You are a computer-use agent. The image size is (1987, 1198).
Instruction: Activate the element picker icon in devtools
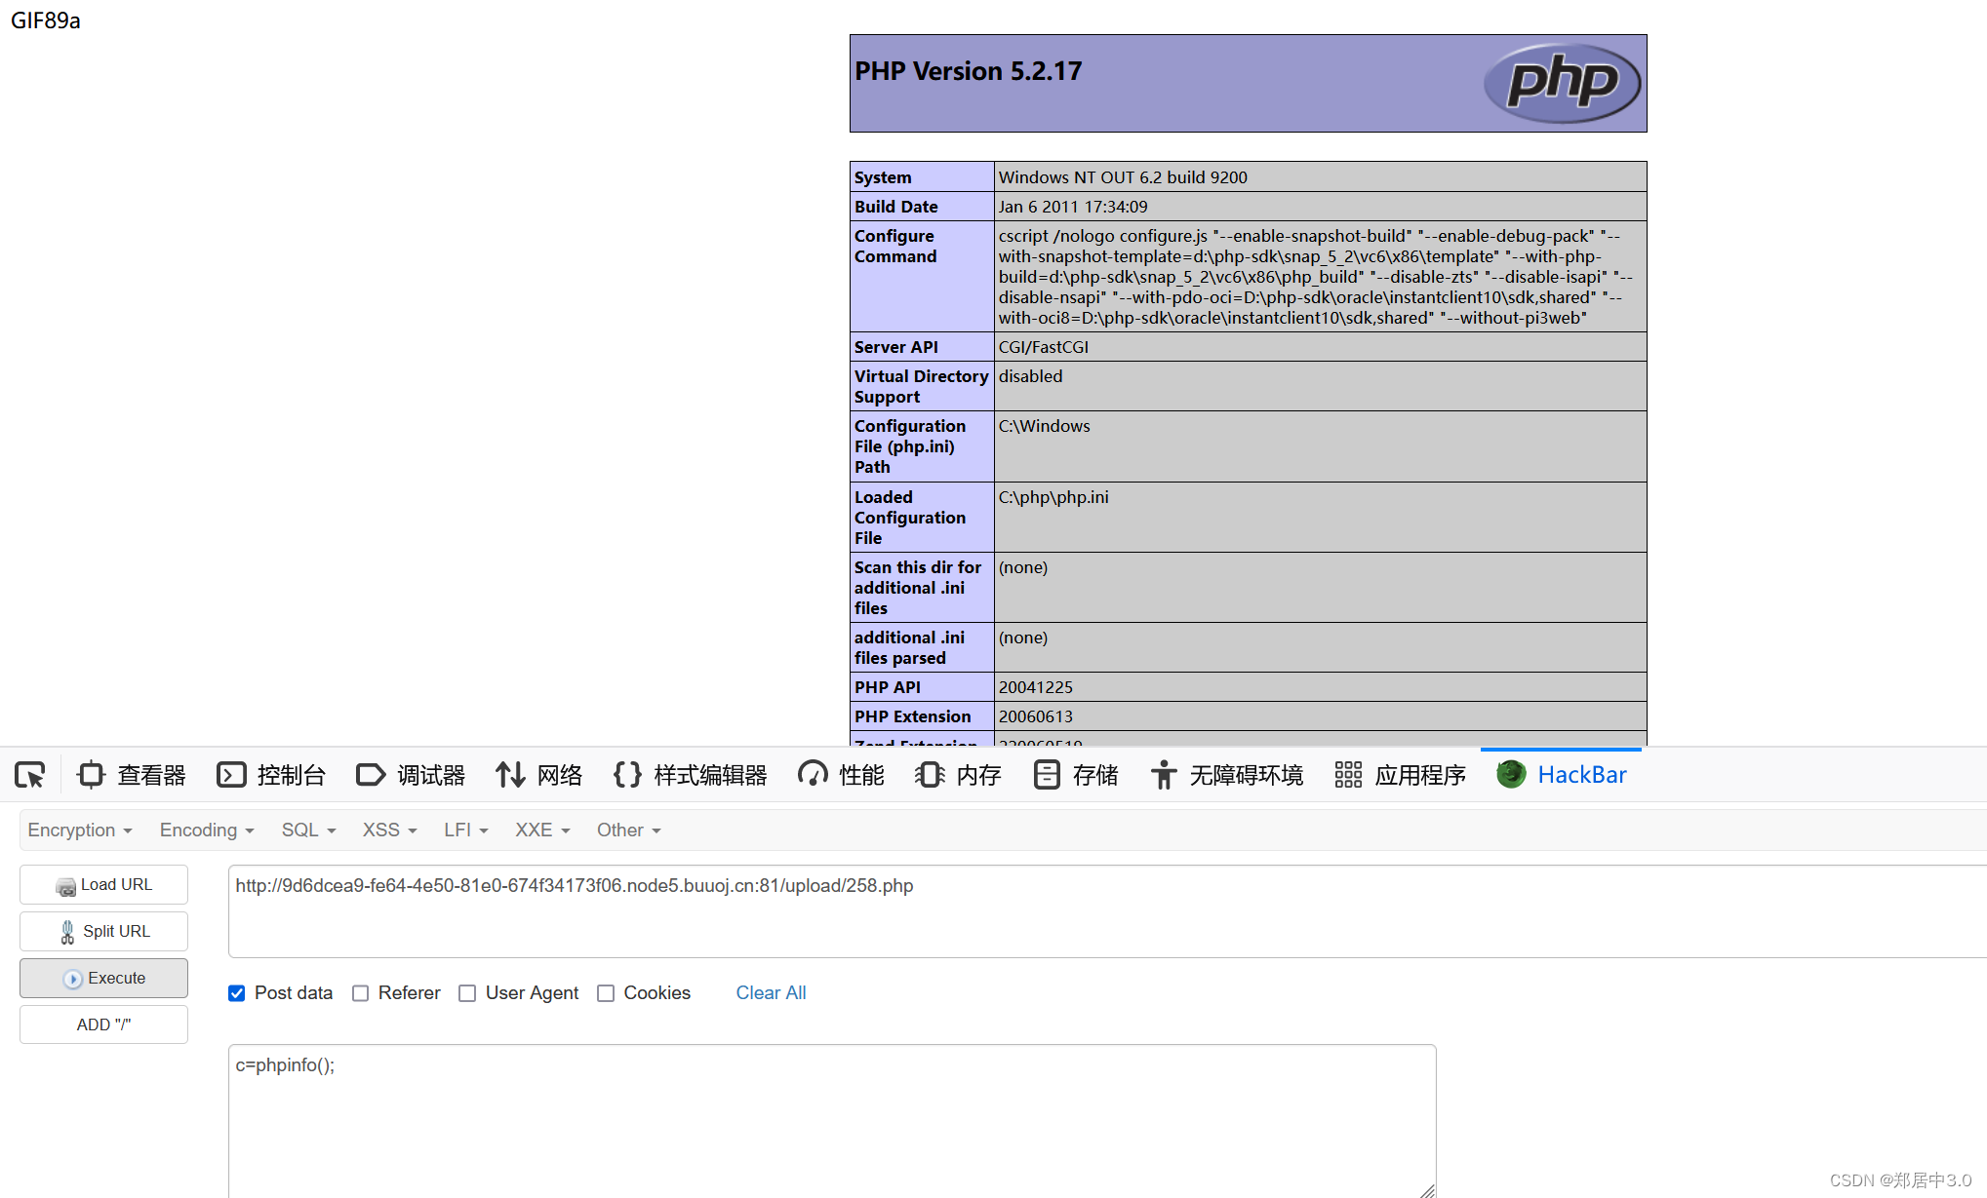point(30,775)
